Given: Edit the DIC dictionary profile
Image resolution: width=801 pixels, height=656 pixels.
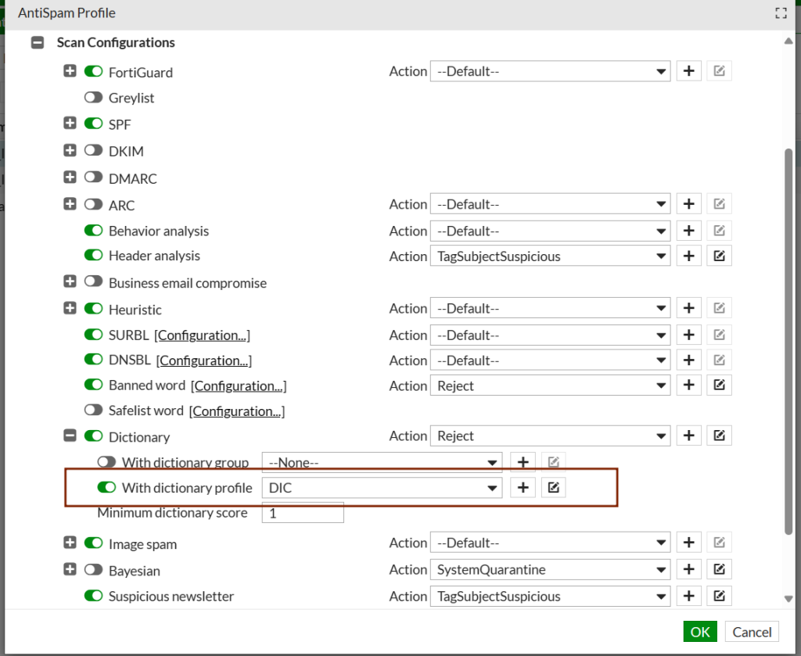Looking at the screenshot, I should pos(553,488).
